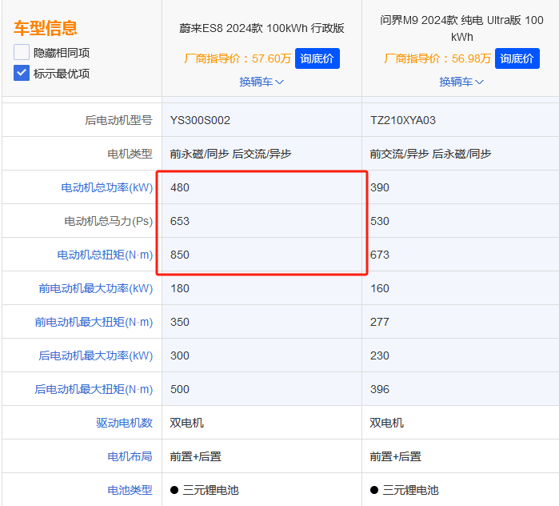
Task: Check the 隐藏相同项 checkbox
Action: click(22, 52)
